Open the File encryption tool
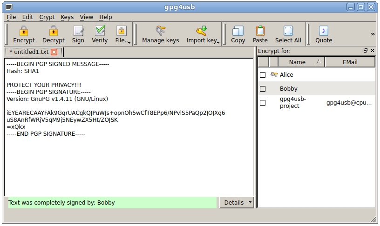This screenshot has height=226, width=380. click(121, 34)
